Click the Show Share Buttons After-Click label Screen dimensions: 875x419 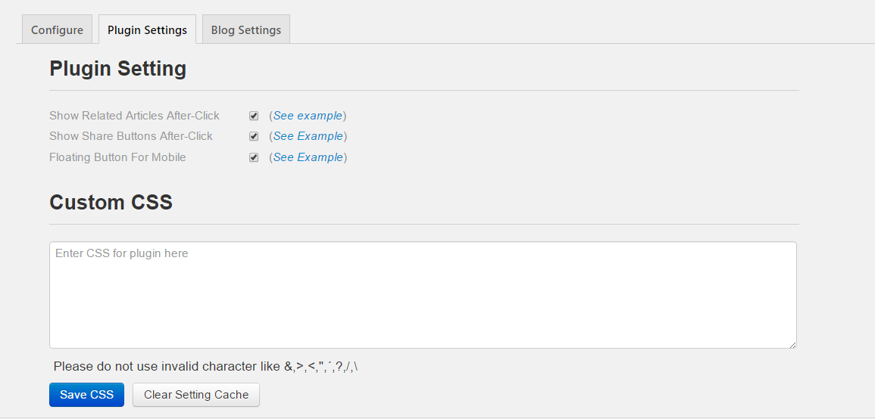click(x=131, y=136)
